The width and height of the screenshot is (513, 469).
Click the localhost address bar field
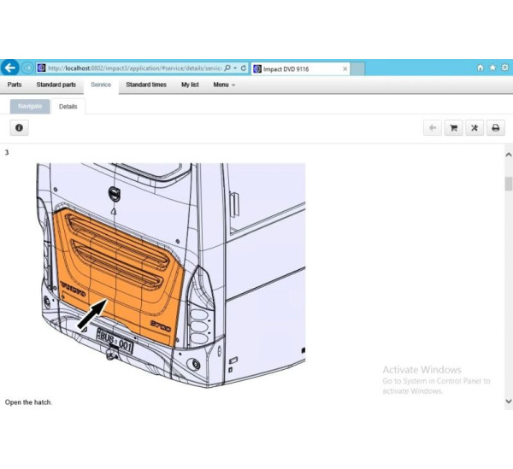pos(133,68)
